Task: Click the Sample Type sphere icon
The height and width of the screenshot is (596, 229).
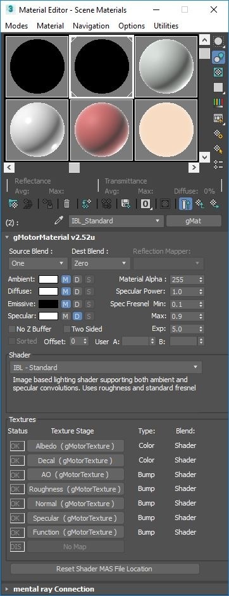Action: (x=218, y=41)
